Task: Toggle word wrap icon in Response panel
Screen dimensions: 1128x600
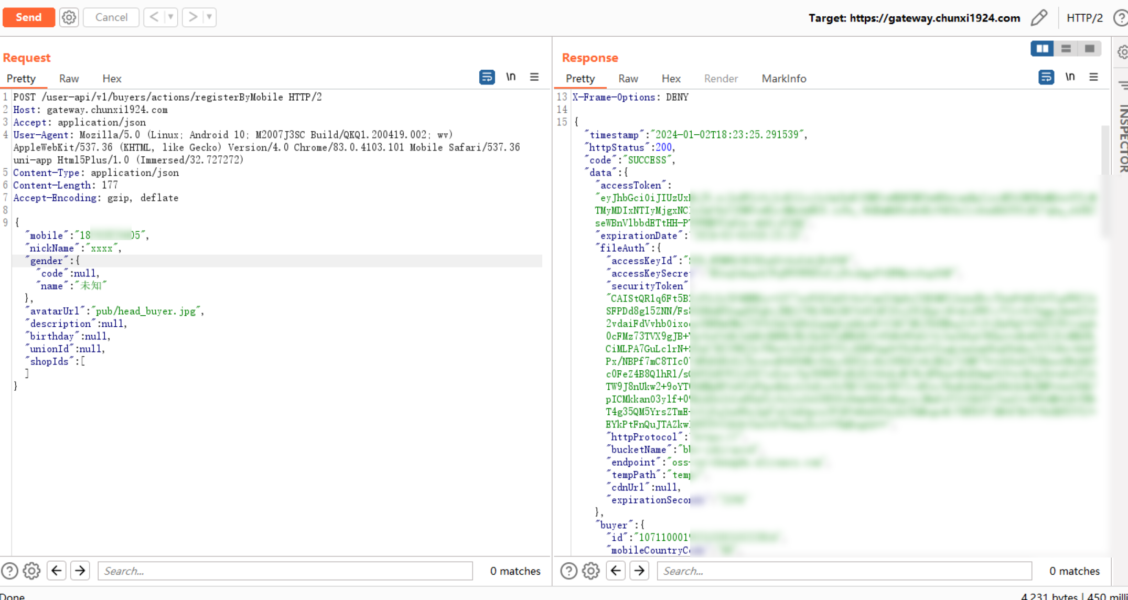Action: (x=1046, y=77)
